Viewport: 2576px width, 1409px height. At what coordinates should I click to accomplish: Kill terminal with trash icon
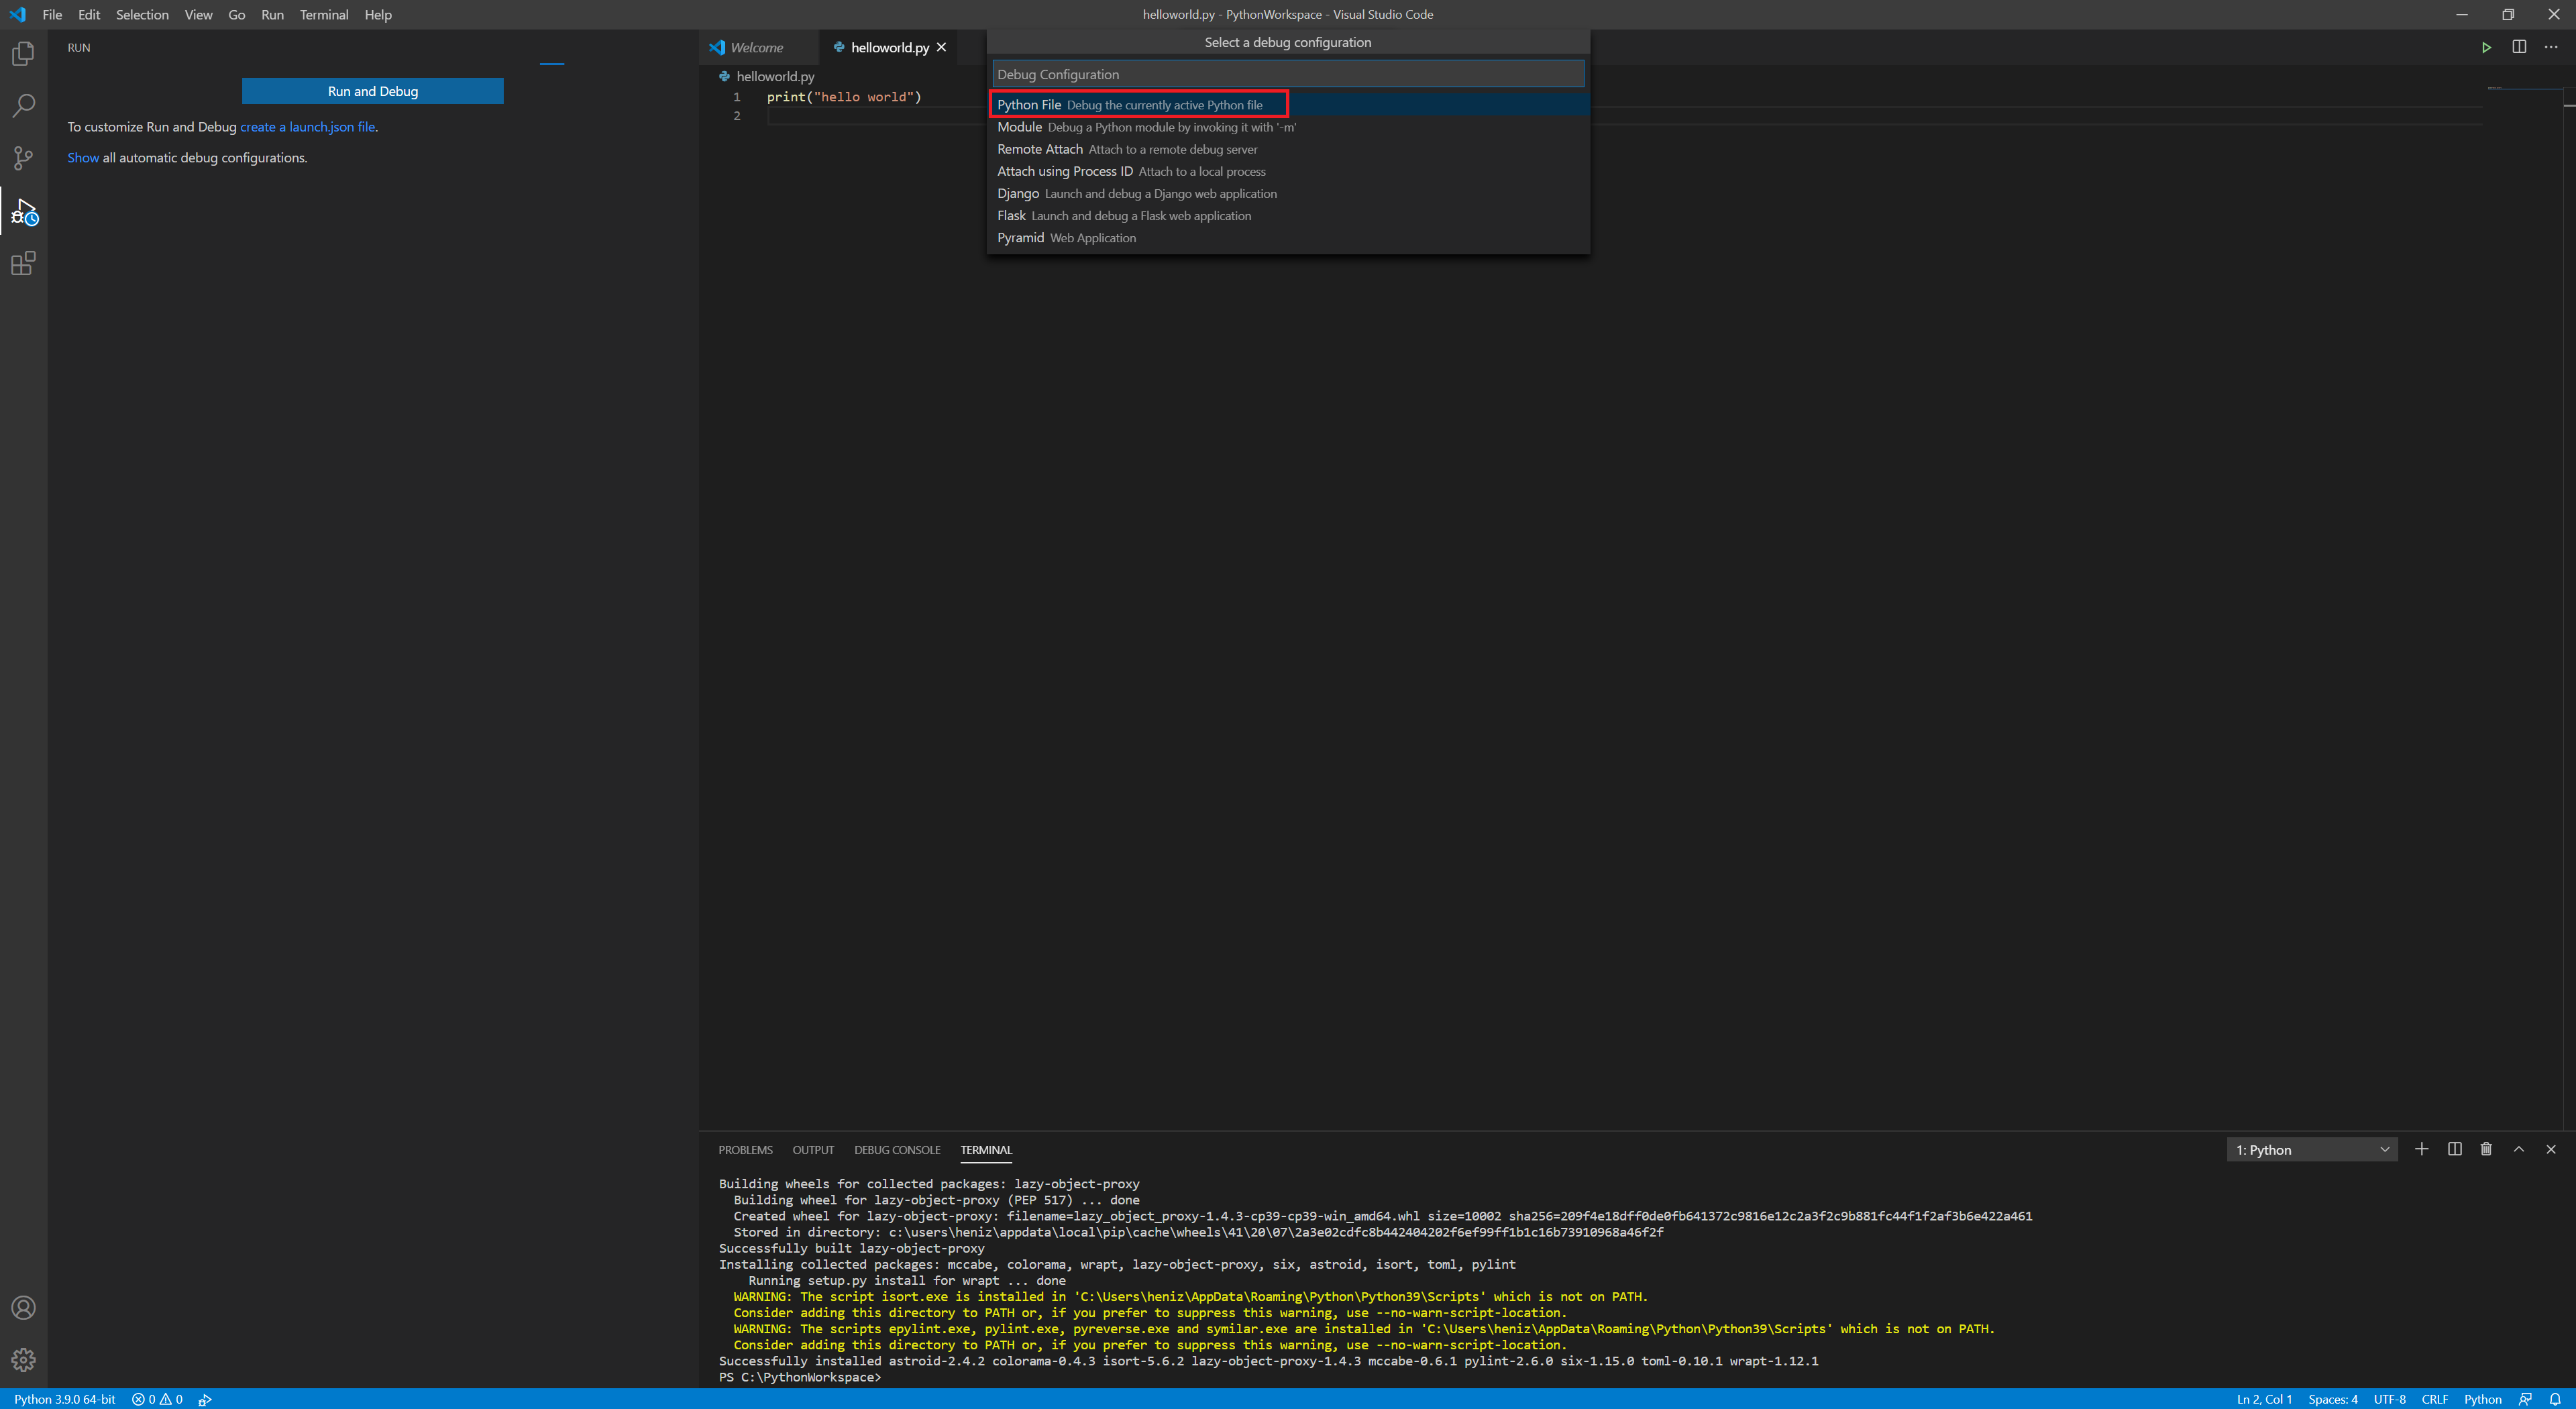[x=2486, y=1149]
